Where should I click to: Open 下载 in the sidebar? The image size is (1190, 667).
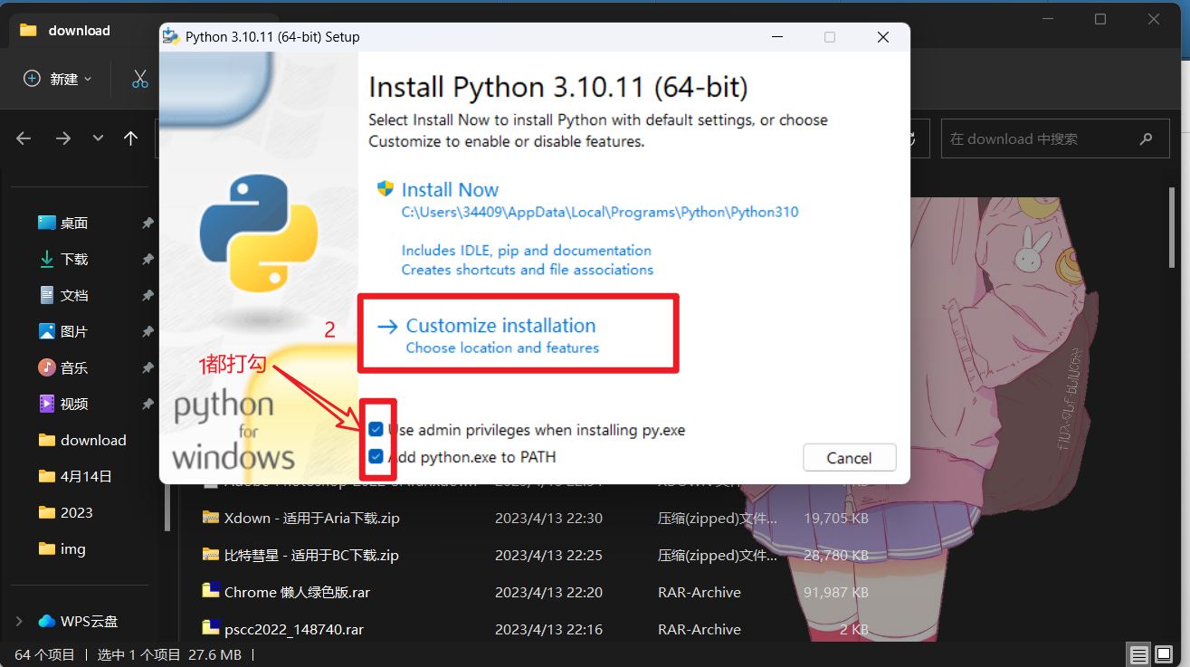[x=74, y=260]
